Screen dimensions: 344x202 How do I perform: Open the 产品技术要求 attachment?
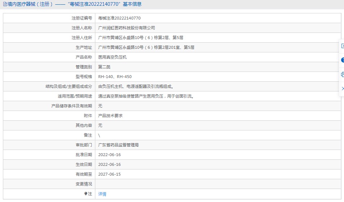pyautogui.click(x=110, y=116)
